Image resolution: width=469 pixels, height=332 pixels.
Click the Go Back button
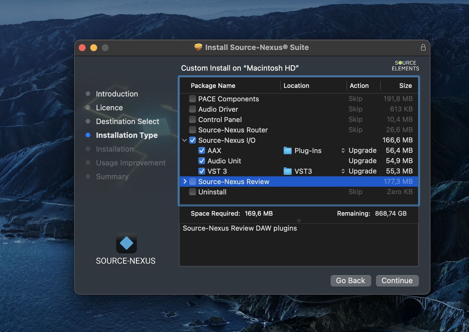tap(350, 281)
